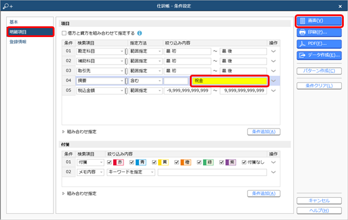Click the 取引先 range end field

tap(243, 71)
